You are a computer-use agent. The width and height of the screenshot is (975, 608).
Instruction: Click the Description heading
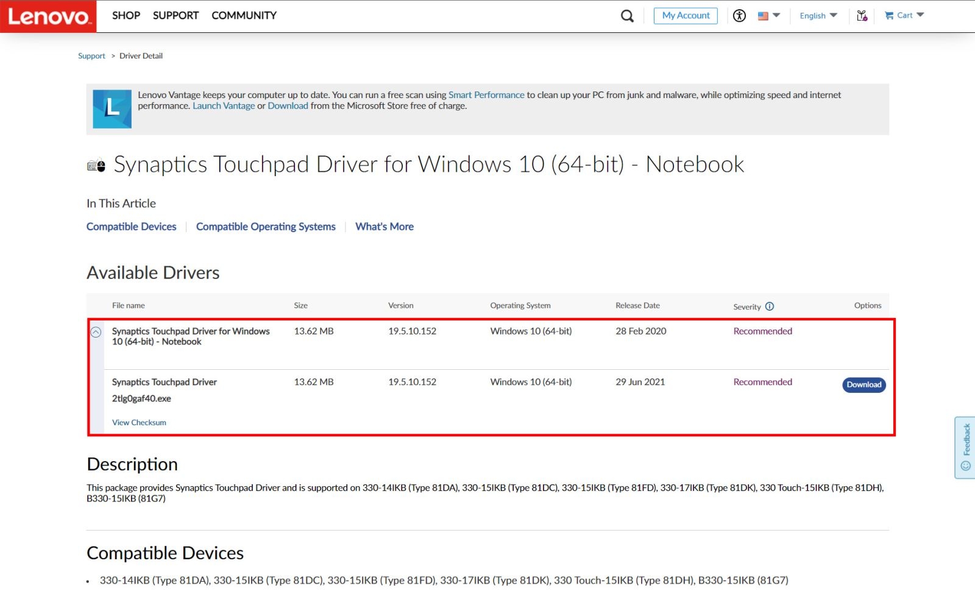132,465
